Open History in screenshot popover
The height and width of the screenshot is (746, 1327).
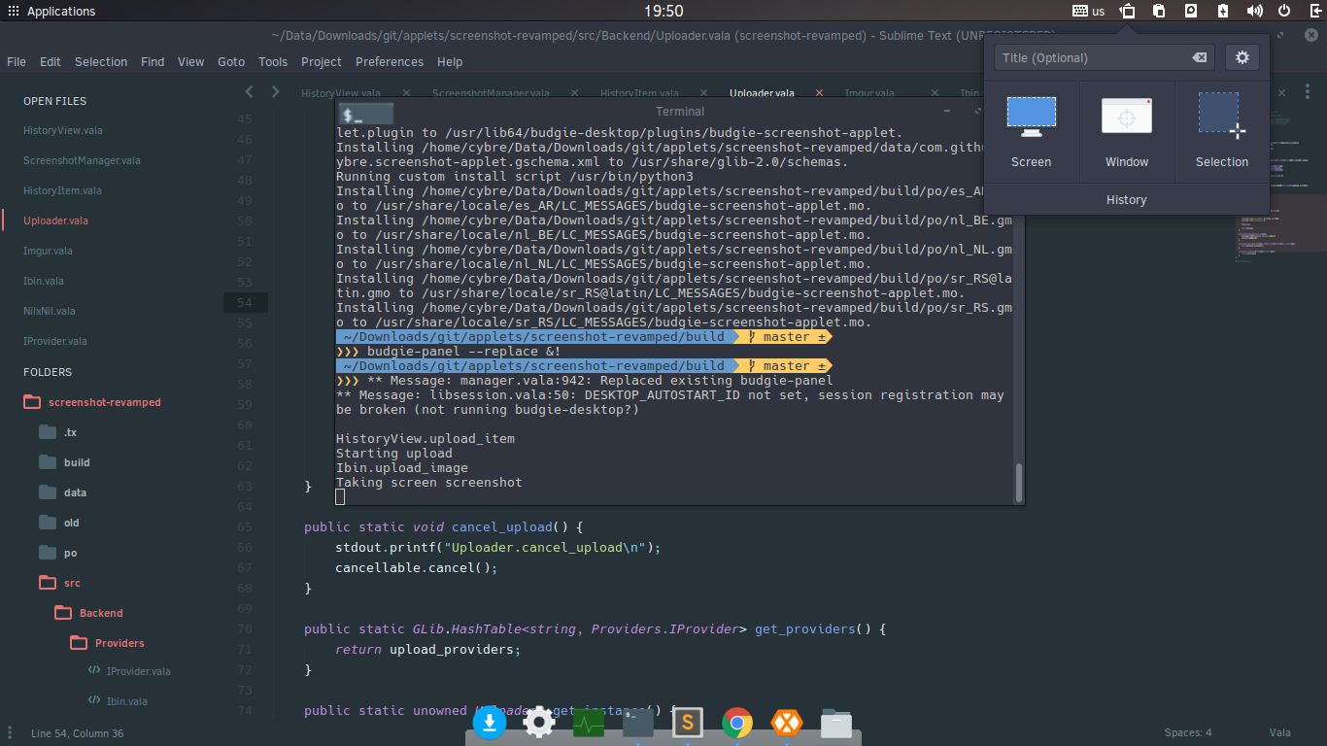tap(1127, 199)
